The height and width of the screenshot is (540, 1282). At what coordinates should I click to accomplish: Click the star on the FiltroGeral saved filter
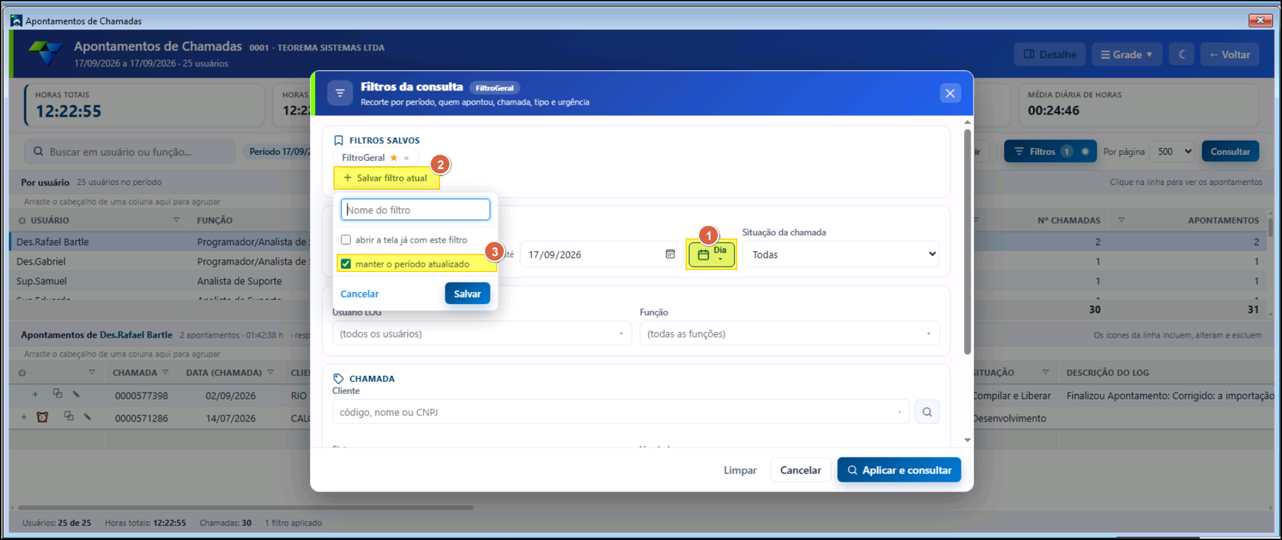pos(394,158)
